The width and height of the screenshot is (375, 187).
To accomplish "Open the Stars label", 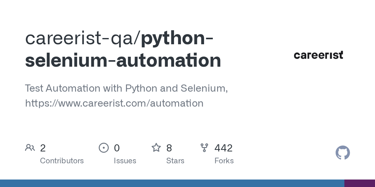I will (175, 161).
